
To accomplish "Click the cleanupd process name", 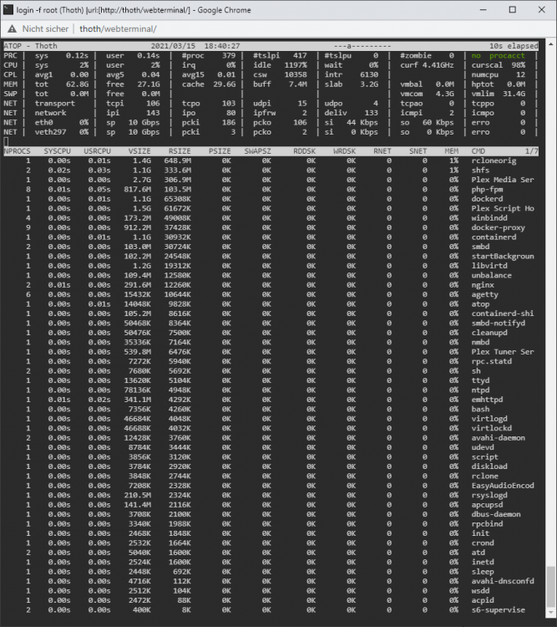I will click(x=489, y=333).
